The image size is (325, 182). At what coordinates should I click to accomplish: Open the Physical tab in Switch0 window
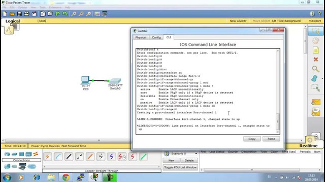tap(141, 37)
